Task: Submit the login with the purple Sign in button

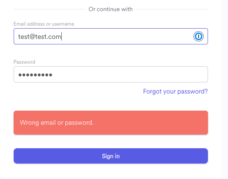Action: (x=111, y=156)
